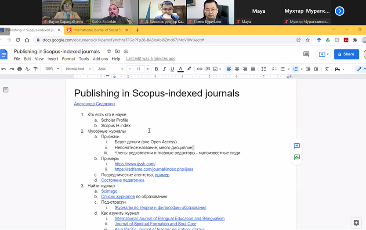366x230 pixels.
Task: Click the insert link icon
Action: [x=199, y=69]
